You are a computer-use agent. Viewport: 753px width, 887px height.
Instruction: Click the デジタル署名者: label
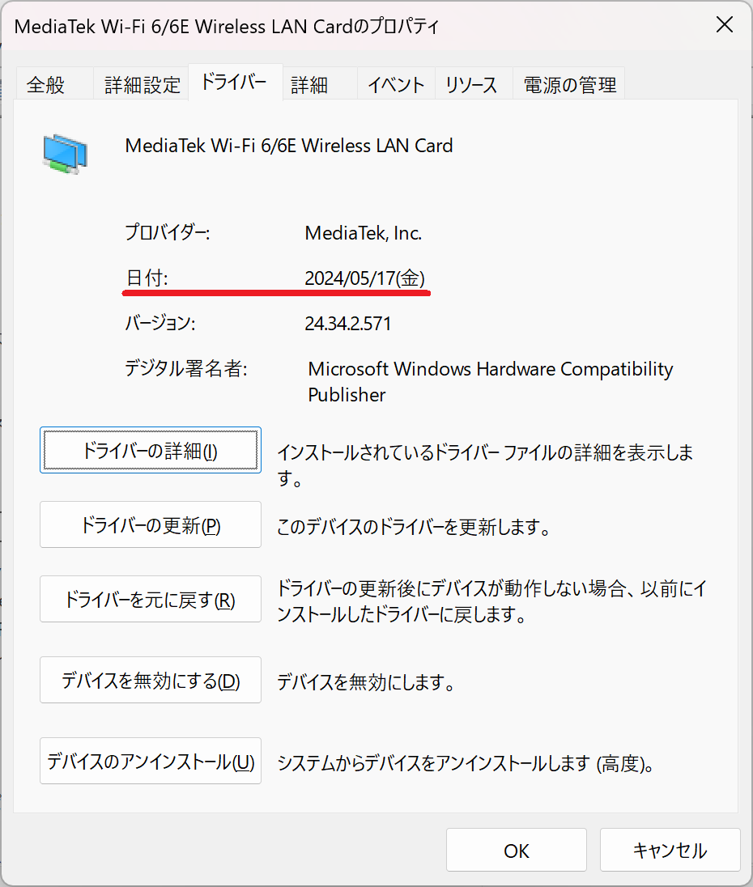click(x=186, y=369)
